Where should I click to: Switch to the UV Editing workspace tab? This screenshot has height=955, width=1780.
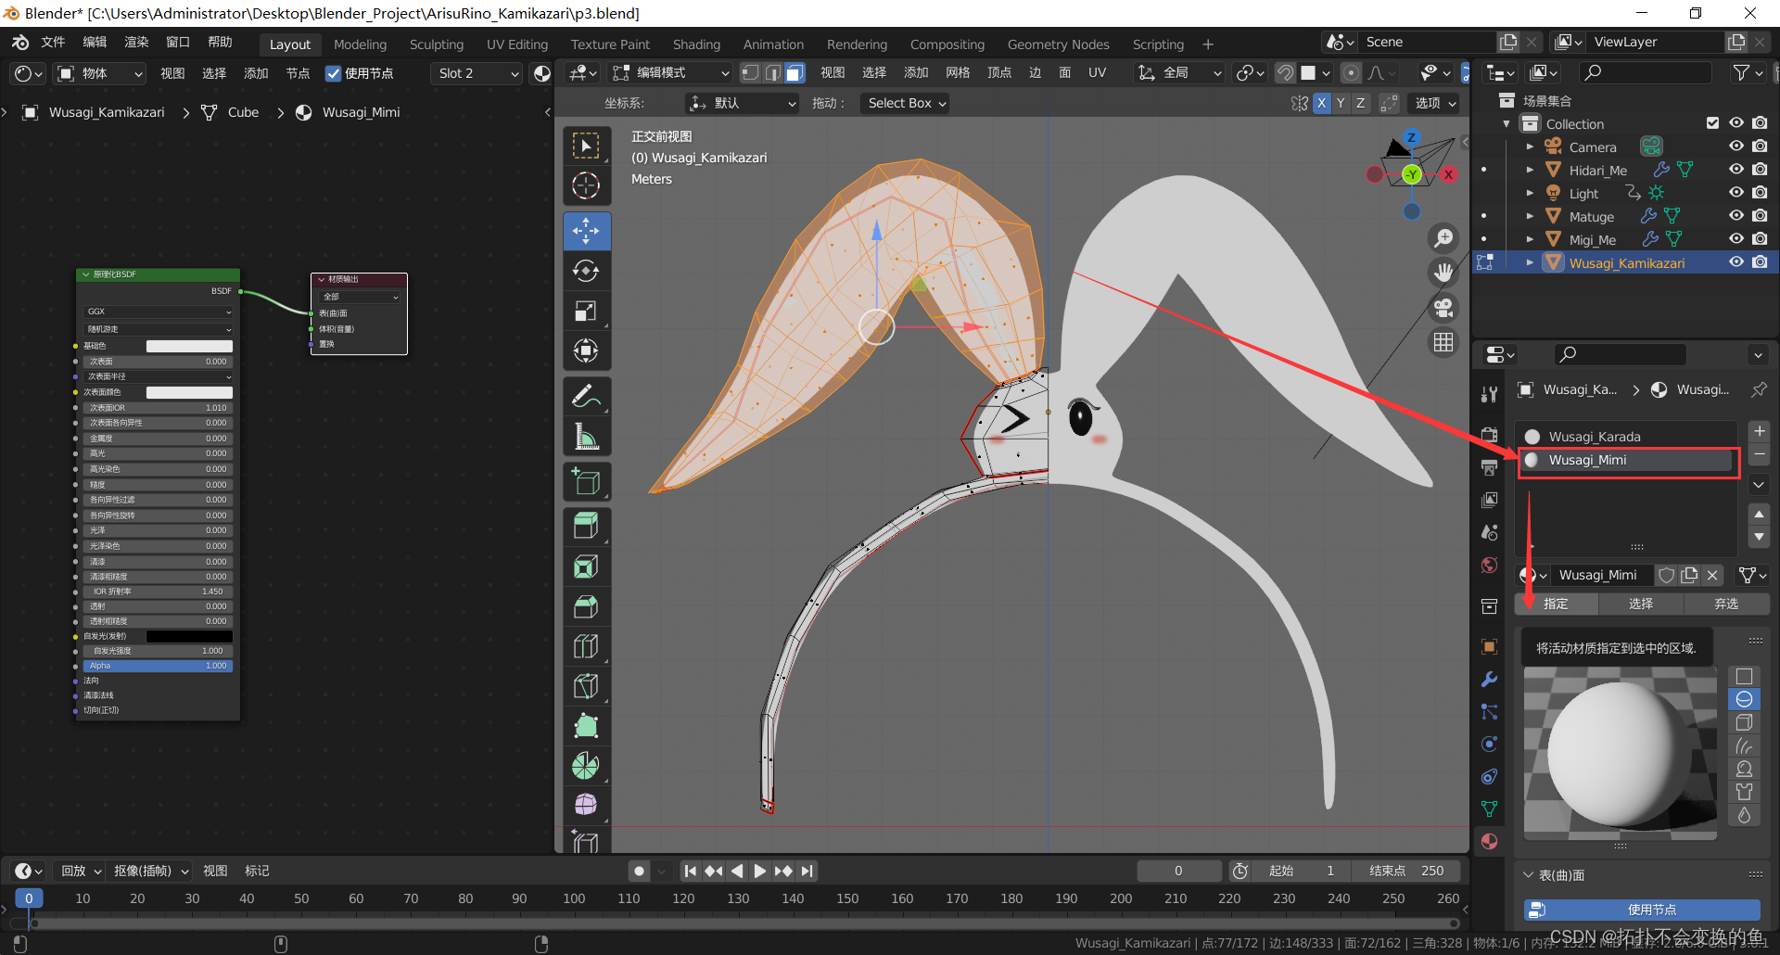point(516,45)
